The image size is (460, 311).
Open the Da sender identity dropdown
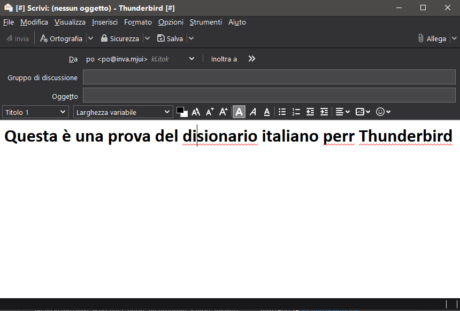140,59
